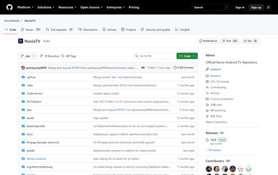Open the .github folder
The height and width of the screenshot is (175, 278).
pos(31,77)
